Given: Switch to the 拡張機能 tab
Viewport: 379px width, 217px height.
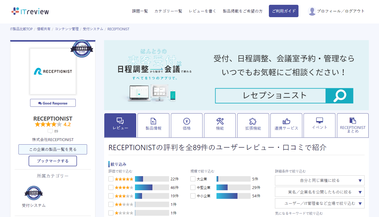Looking at the screenshot, I should point(253,125).
